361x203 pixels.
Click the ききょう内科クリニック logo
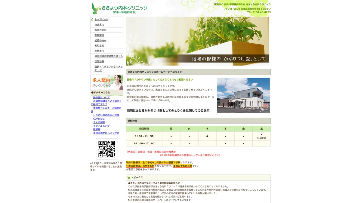coord(119,9)
